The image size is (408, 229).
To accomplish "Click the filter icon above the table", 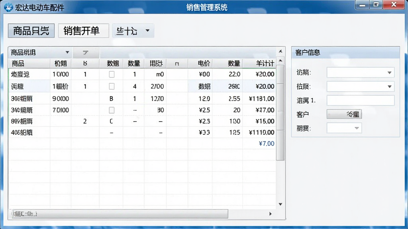I will point(86,53).
